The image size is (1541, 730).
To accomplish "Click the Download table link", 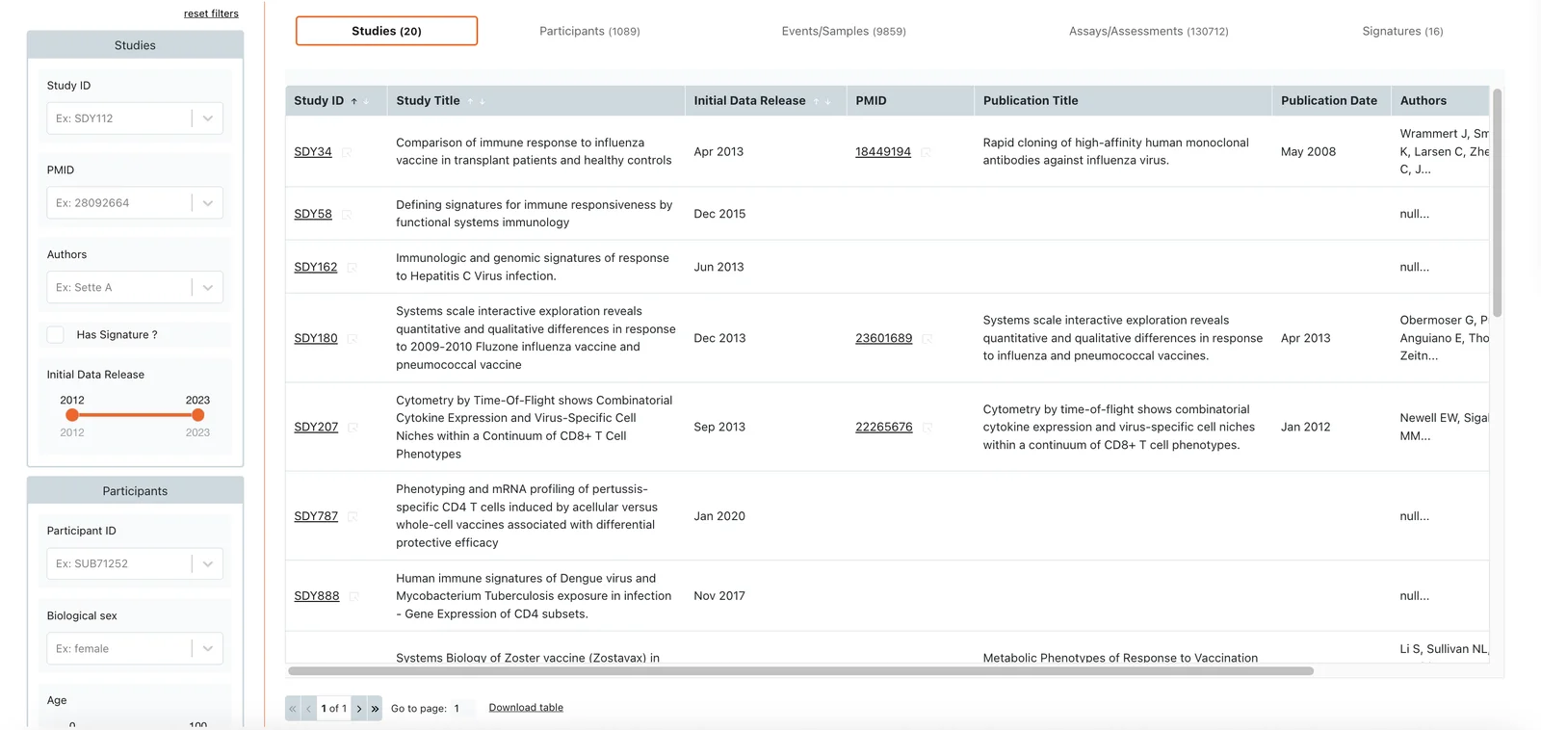I will [x=526, y=708].
